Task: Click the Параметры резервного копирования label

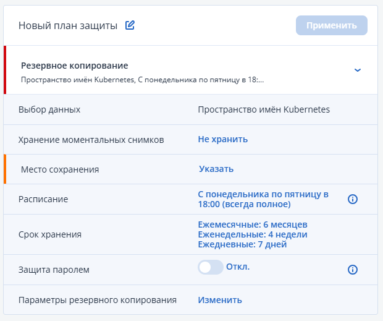Action: click(98, 300)
